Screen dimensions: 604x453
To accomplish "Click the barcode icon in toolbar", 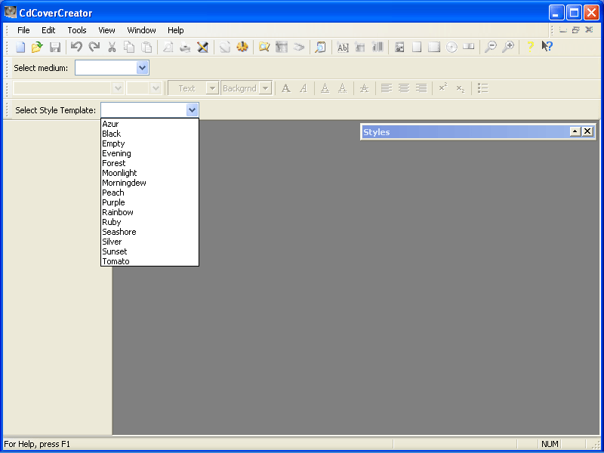I will [378, 47].
